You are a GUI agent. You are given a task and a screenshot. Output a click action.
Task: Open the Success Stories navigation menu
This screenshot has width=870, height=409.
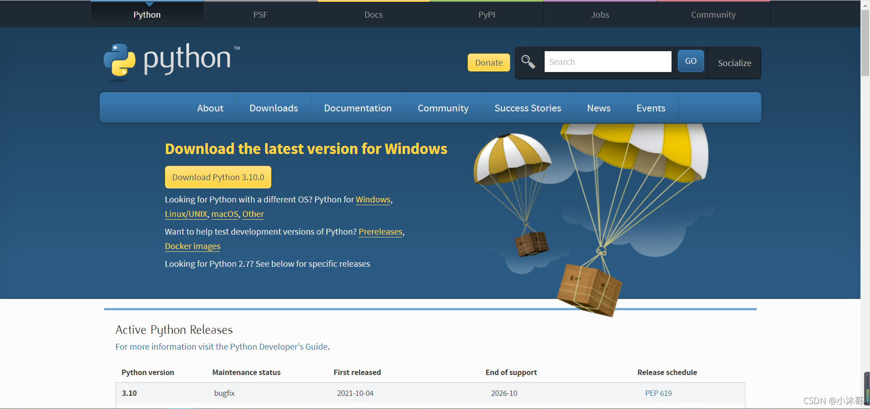click(528, 108)
